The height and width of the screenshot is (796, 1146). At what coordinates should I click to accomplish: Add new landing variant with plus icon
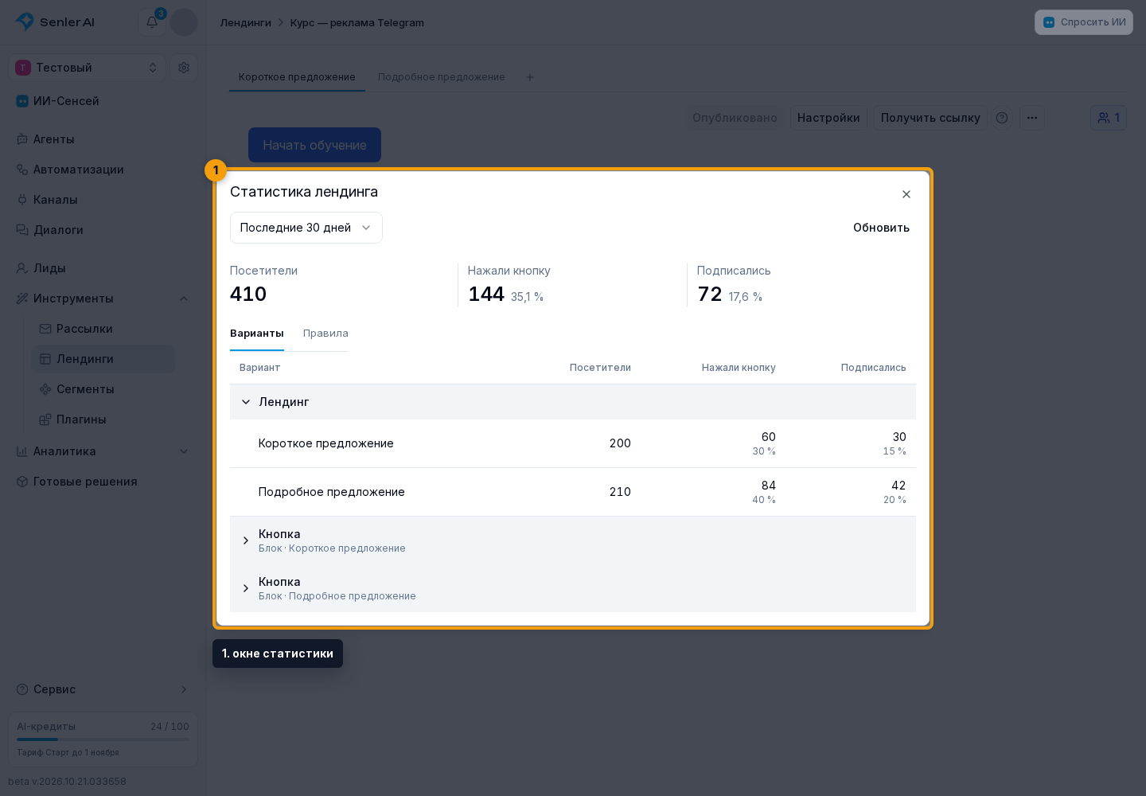[x=530, y=77]
